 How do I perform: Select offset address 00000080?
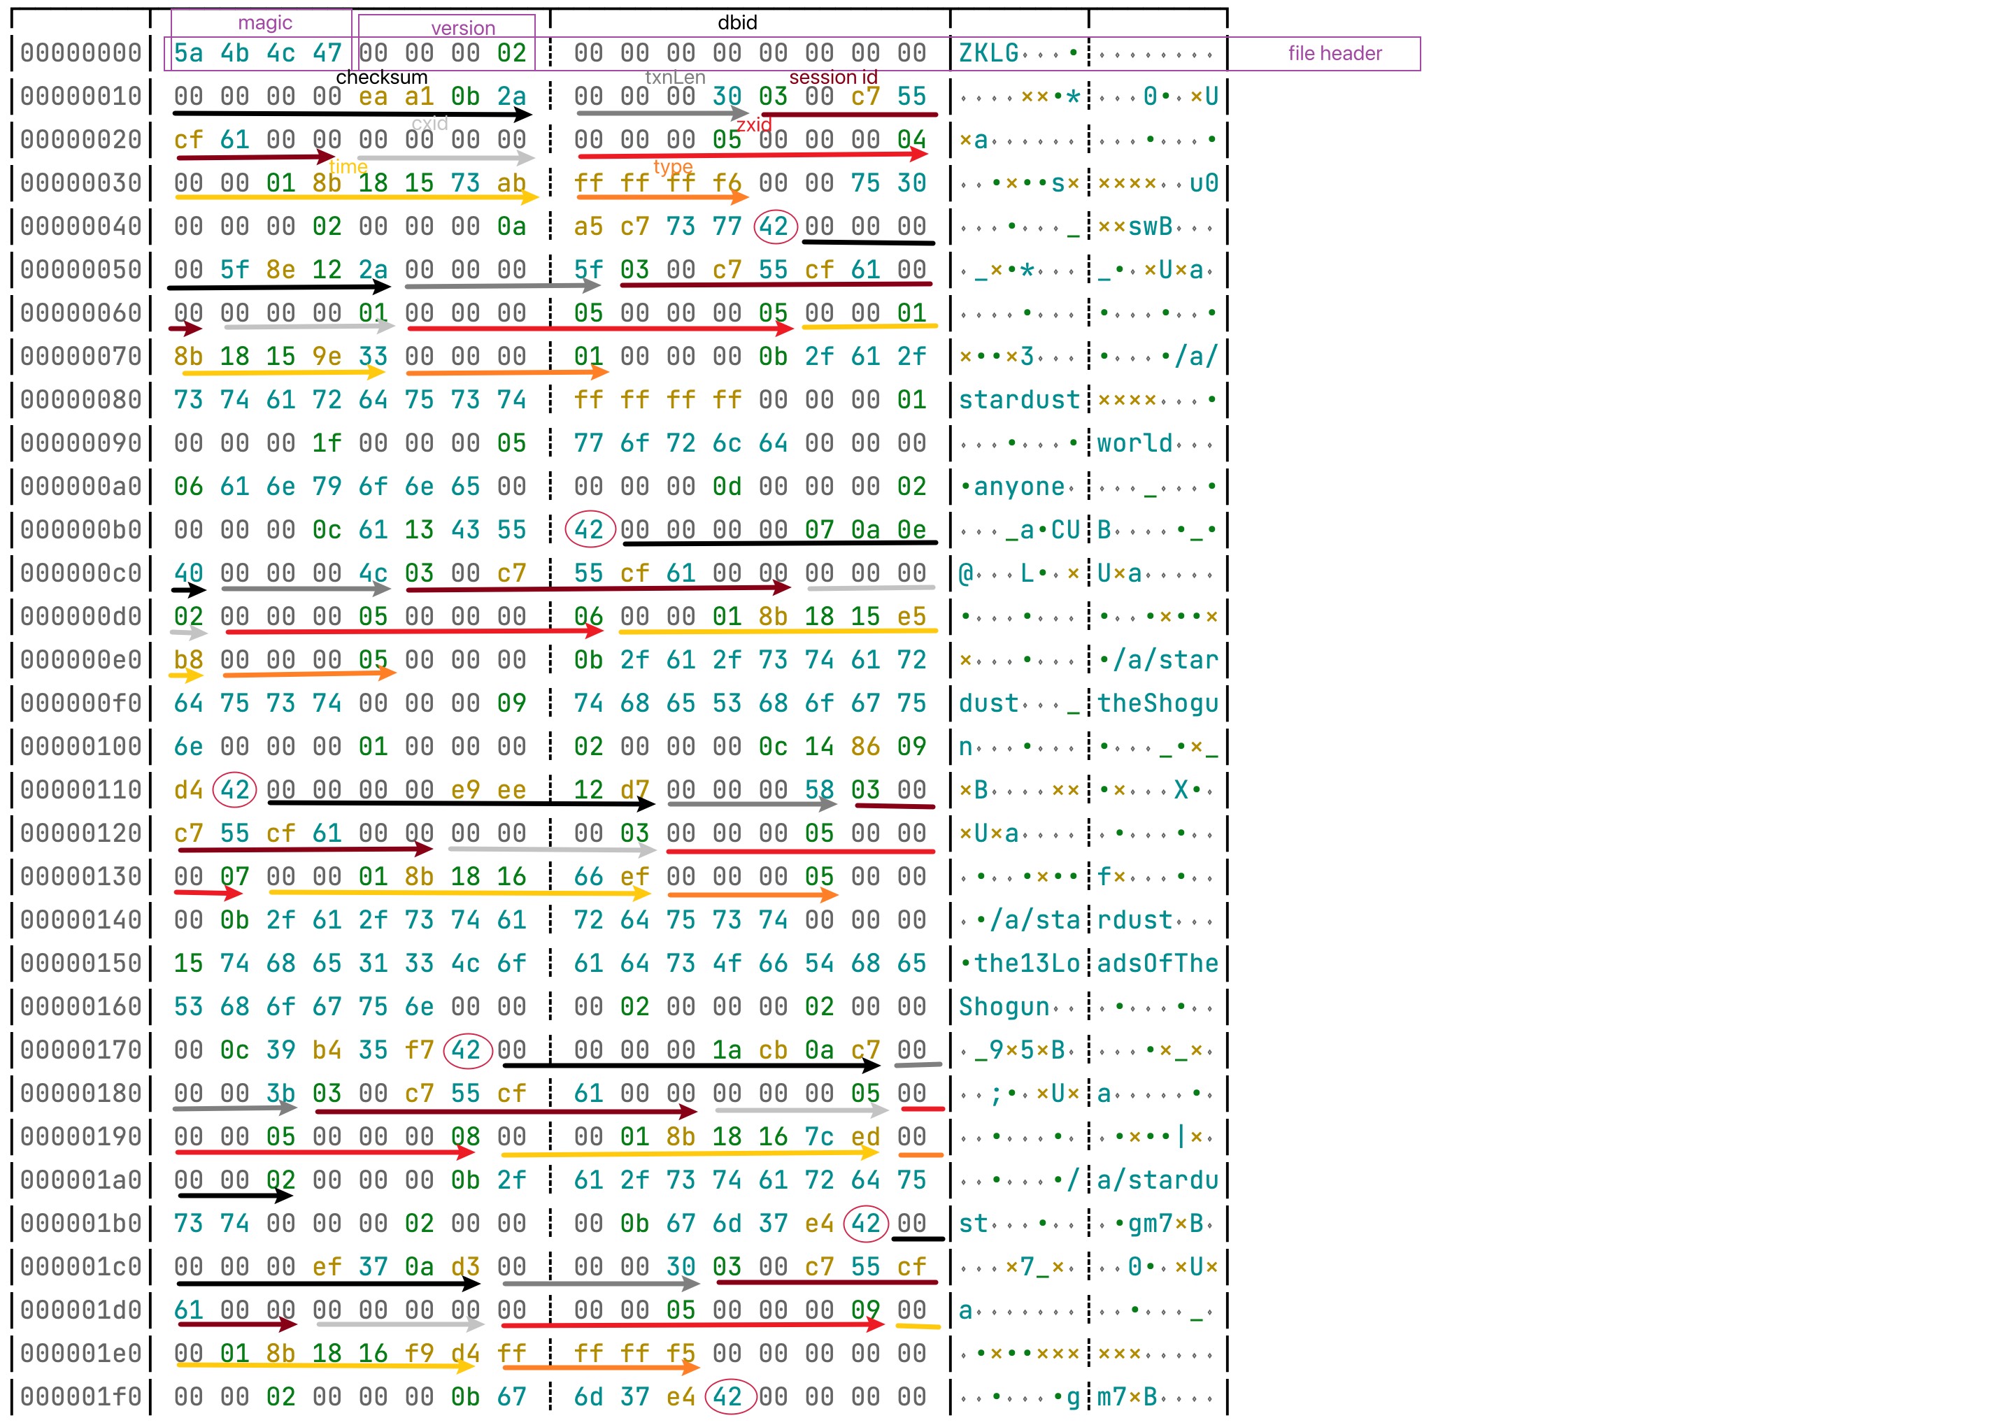pyautogui.click(x=80, y=400)
